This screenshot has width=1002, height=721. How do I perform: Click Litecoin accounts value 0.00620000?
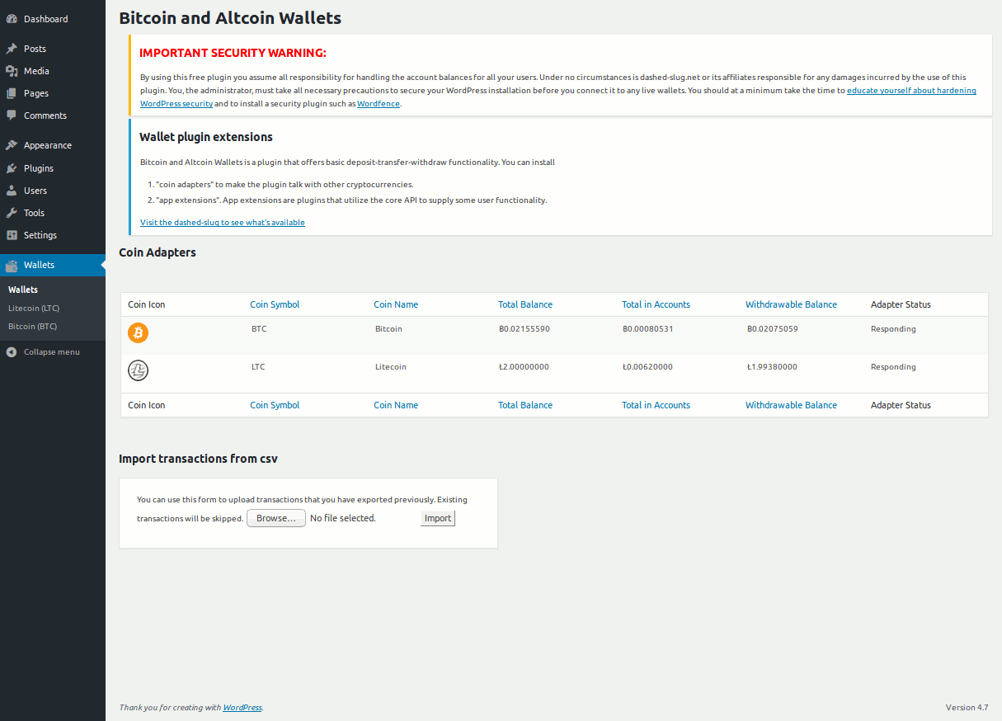click(648, 366)
